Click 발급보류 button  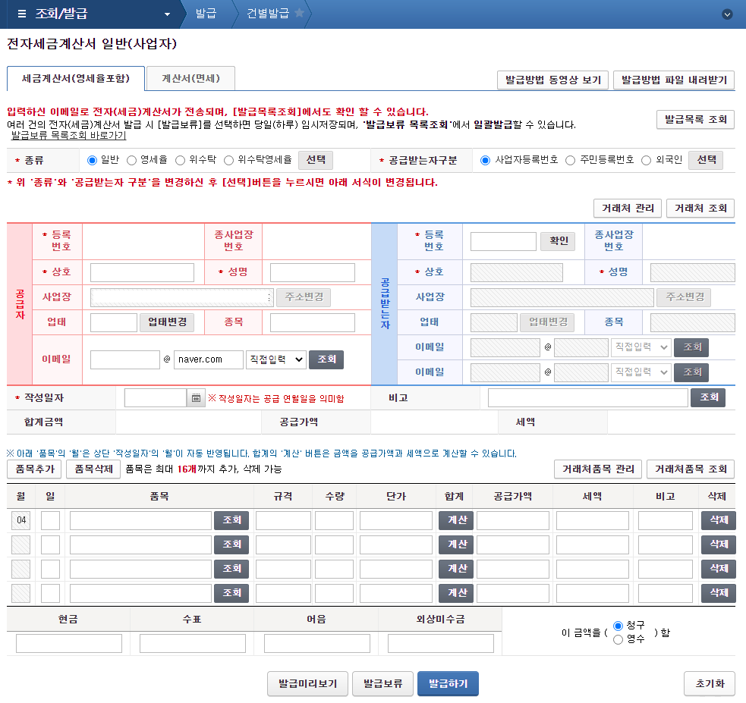pyautogui.click(x=383, y=684)
